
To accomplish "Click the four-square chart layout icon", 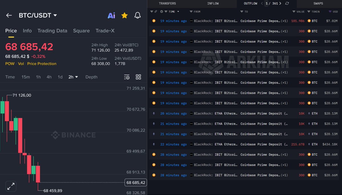I will 139,77.
